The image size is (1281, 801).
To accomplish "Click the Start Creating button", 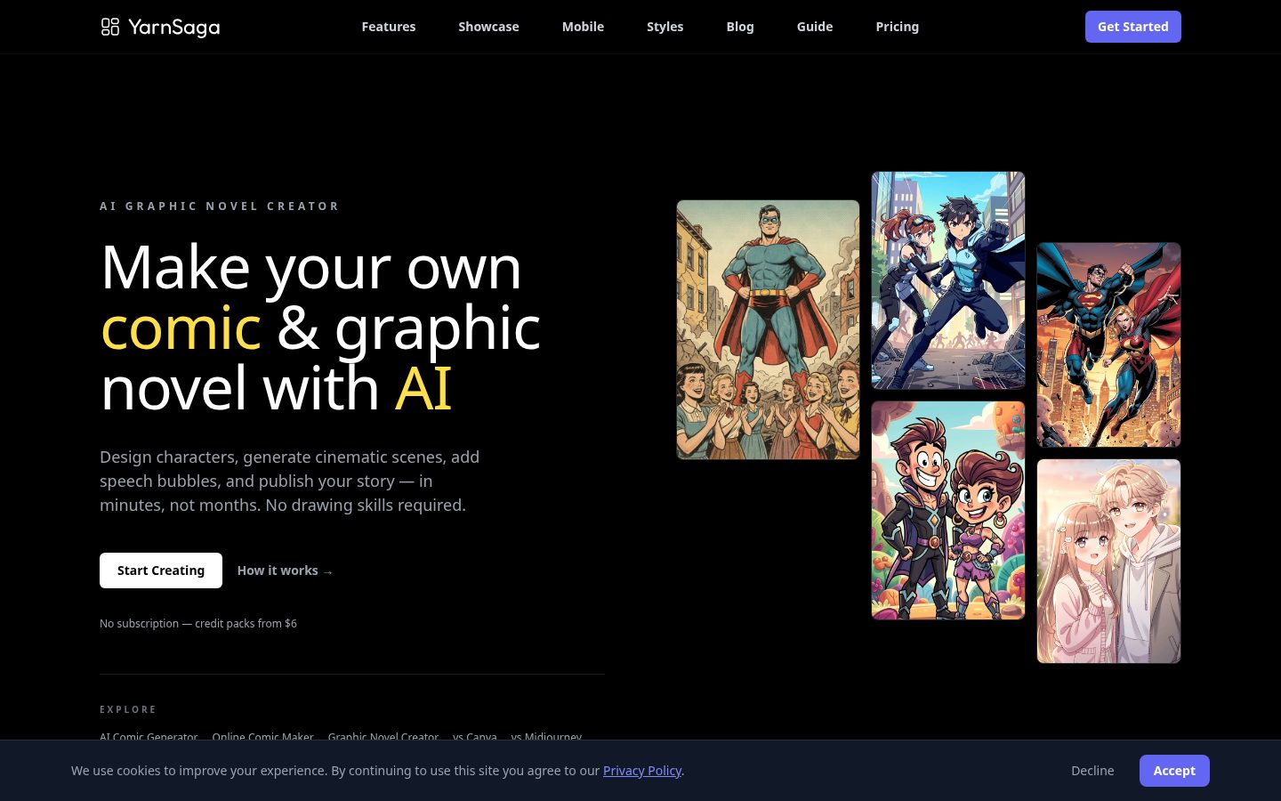I will [x=161, y=570].
